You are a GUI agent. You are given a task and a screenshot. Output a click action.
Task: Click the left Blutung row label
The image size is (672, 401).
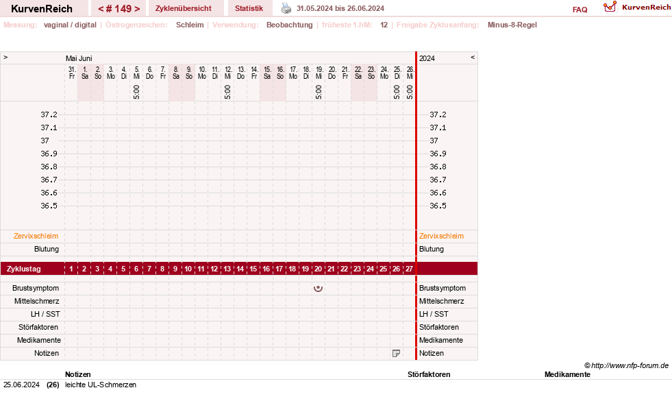pyautogui.click(x=47, y=250)
